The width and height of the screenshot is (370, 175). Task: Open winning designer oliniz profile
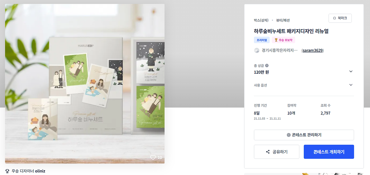point(40,171)
